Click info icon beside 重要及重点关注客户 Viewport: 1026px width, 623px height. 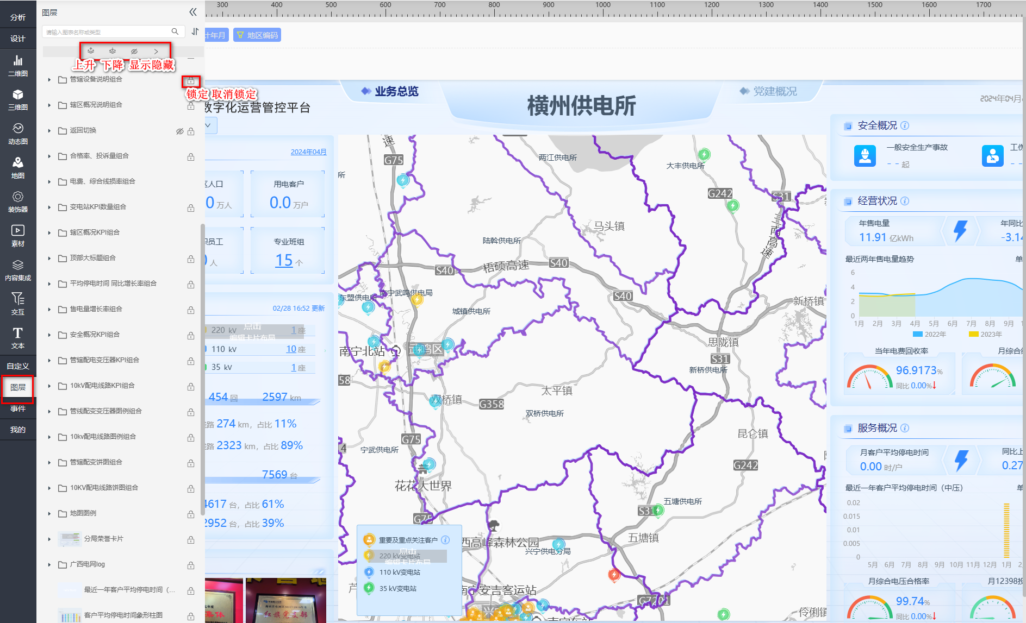click(445, 540)
